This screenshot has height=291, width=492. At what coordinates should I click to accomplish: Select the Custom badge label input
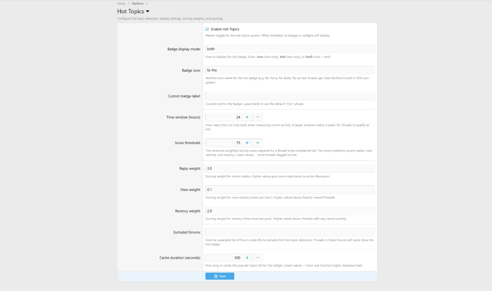point(289,96)
